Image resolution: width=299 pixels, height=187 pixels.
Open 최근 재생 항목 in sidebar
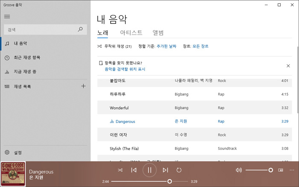click(x=45, y=58)
